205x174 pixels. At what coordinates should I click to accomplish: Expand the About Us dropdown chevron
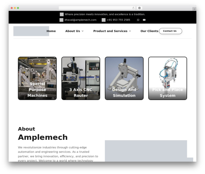tap(82, 31)
